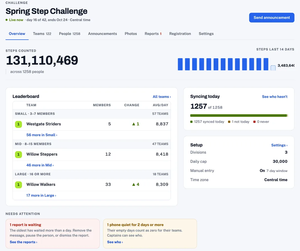
Task: Click the SMALL · 3–7 MEMBERS division header
Action: coord(35,114)
